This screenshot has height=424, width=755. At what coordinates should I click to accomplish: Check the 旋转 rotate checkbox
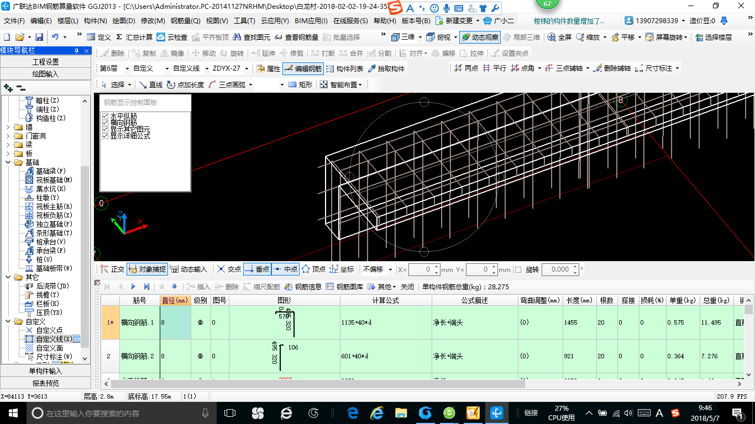click(518, 269)
